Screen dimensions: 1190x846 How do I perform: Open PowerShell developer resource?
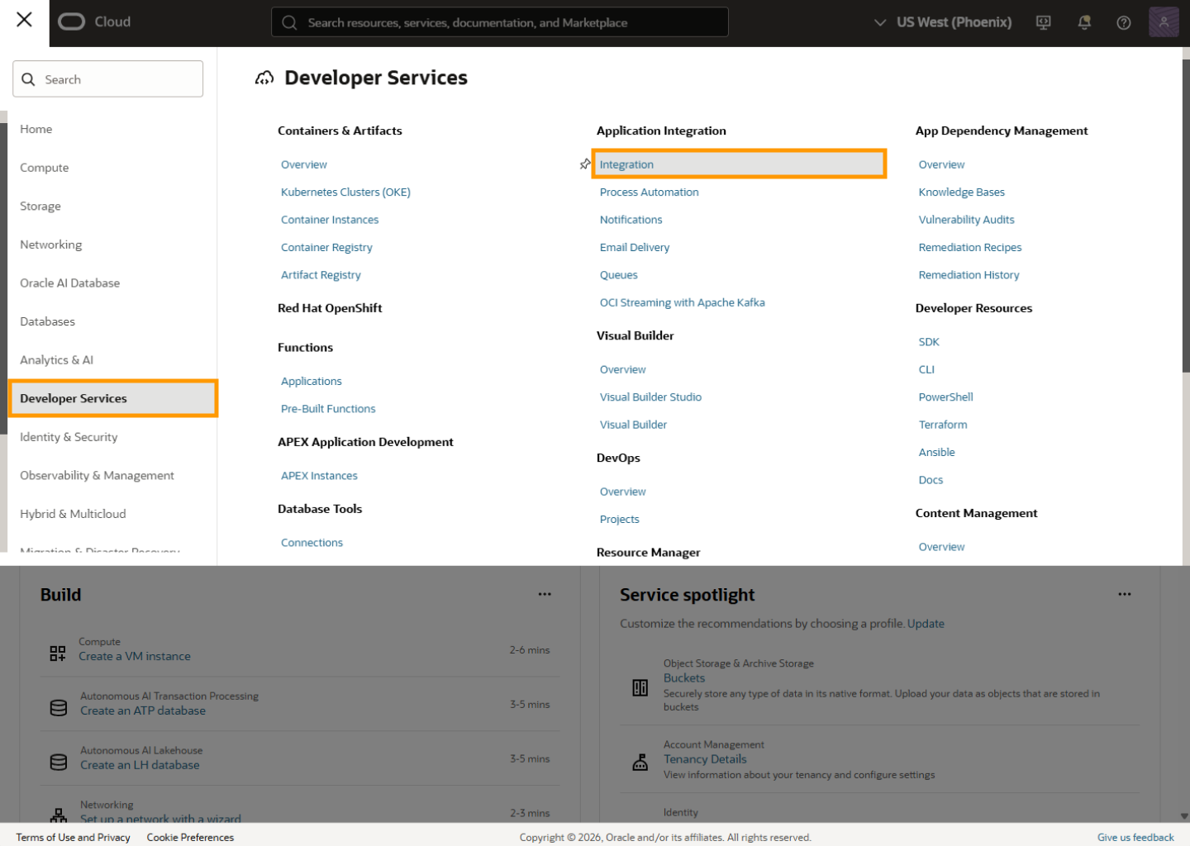coord(946,397)
